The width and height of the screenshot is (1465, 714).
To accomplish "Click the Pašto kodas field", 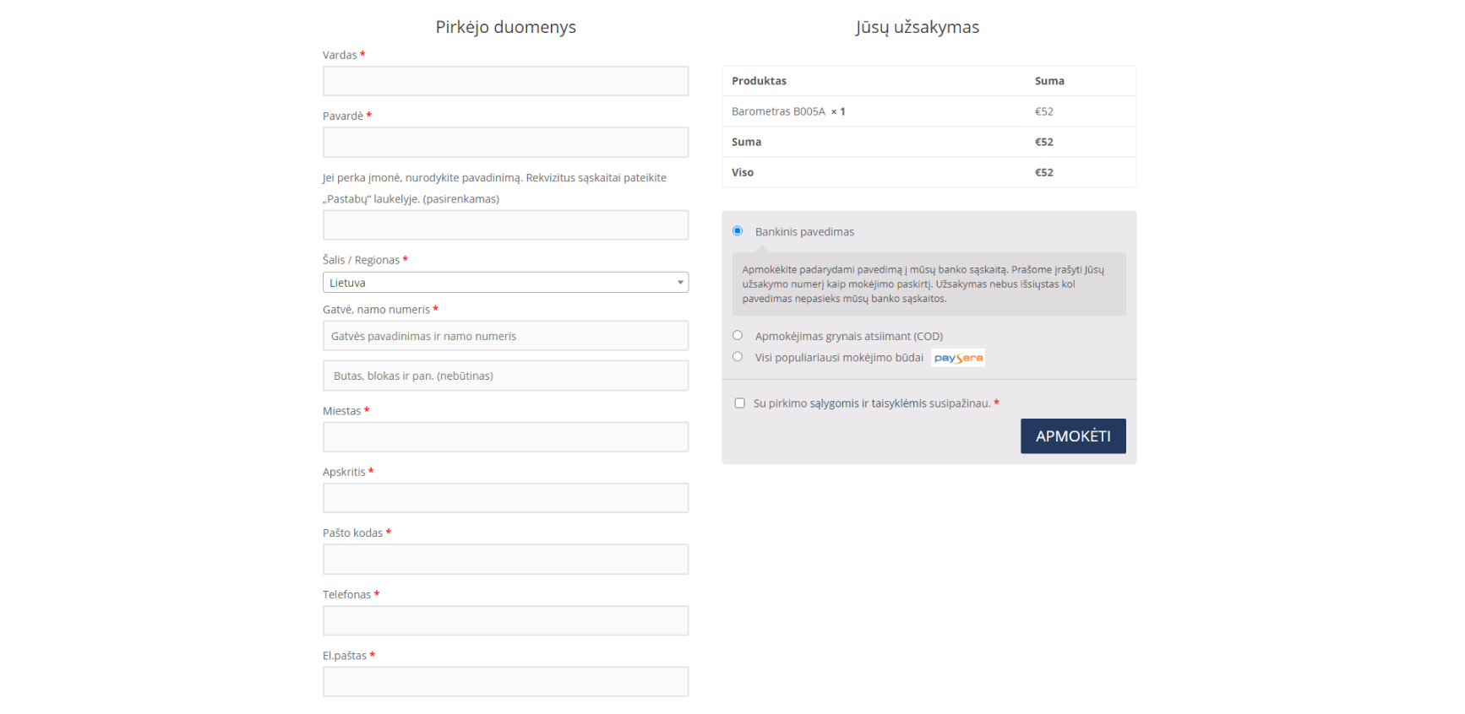I will point(505,560).
